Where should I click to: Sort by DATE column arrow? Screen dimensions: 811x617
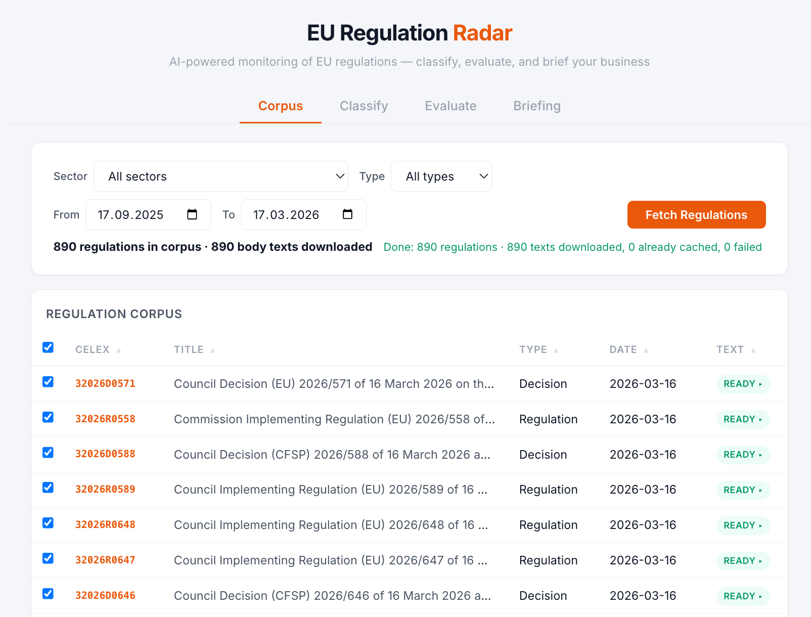646,350
